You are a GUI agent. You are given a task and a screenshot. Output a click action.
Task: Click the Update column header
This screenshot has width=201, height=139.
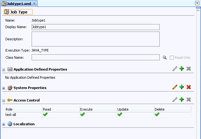click(x=136, y=109)
